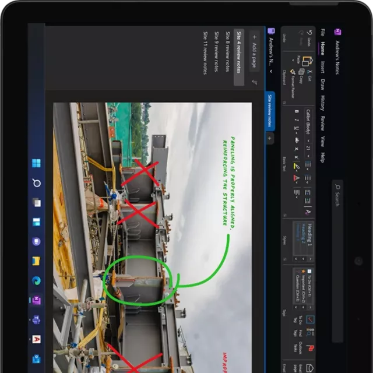Screen dimensions: 373x373
Task: Expand the Tags gallery
Action: [296, 307]
